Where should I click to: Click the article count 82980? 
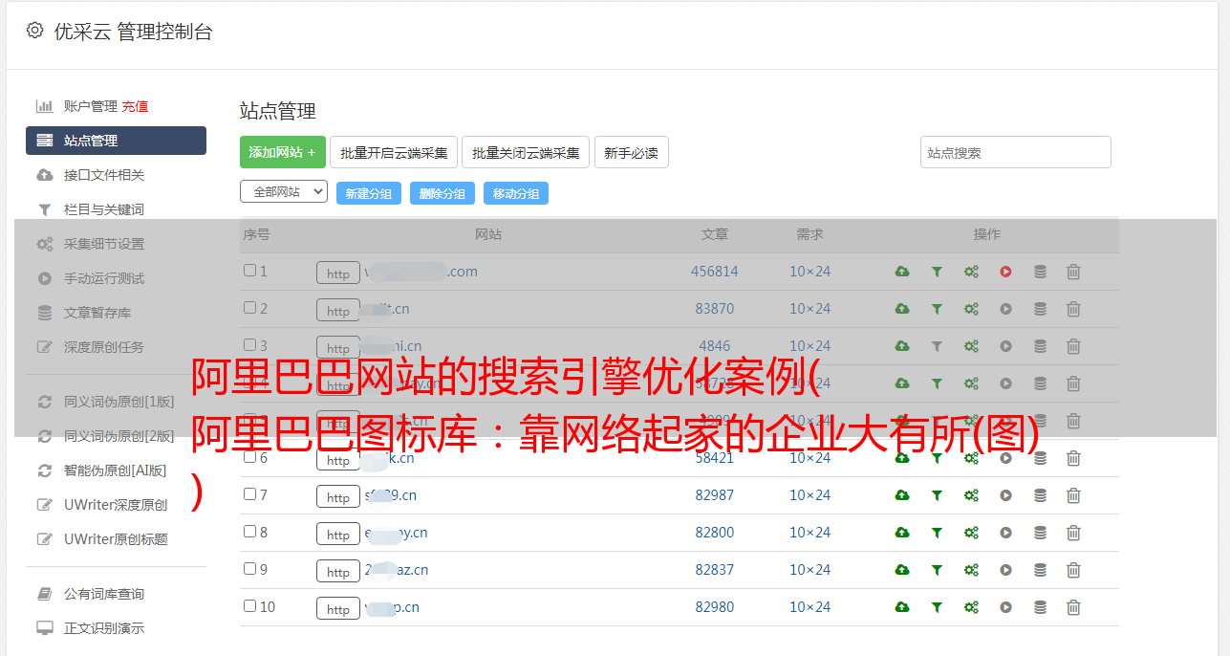coord(715,607)
